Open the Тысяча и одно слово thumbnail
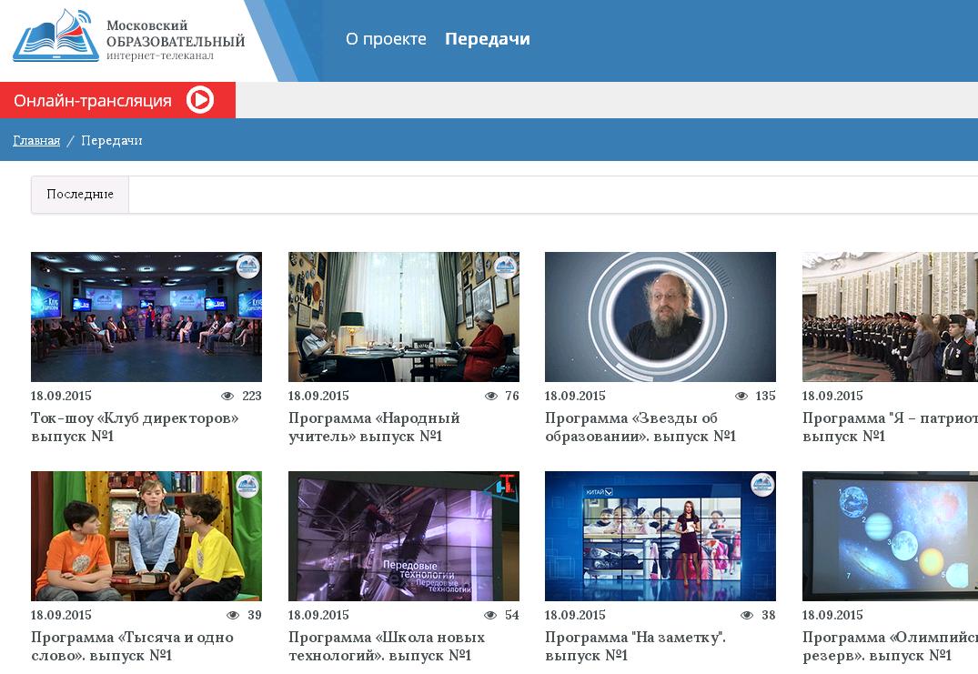 [x=146, y=537]
